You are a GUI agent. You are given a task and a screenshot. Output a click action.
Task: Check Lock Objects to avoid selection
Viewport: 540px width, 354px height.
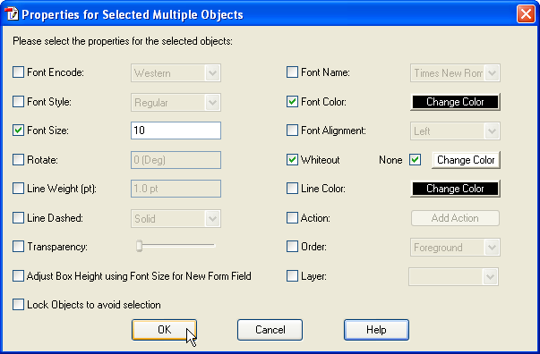[18, 305]
